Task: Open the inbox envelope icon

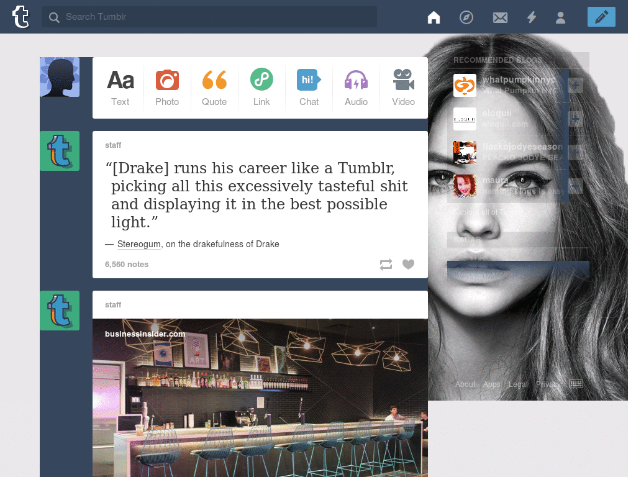Action: pos(500,17)
